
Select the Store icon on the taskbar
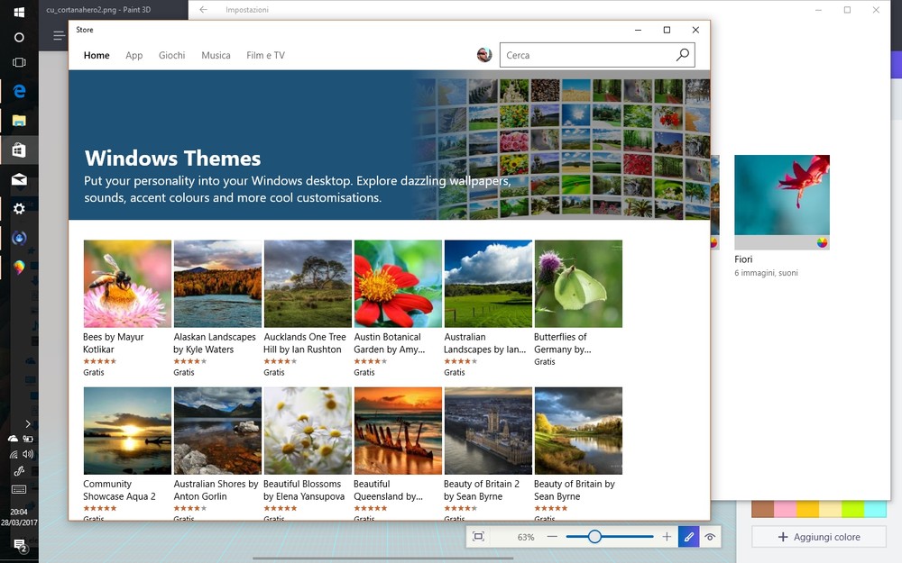19,150
